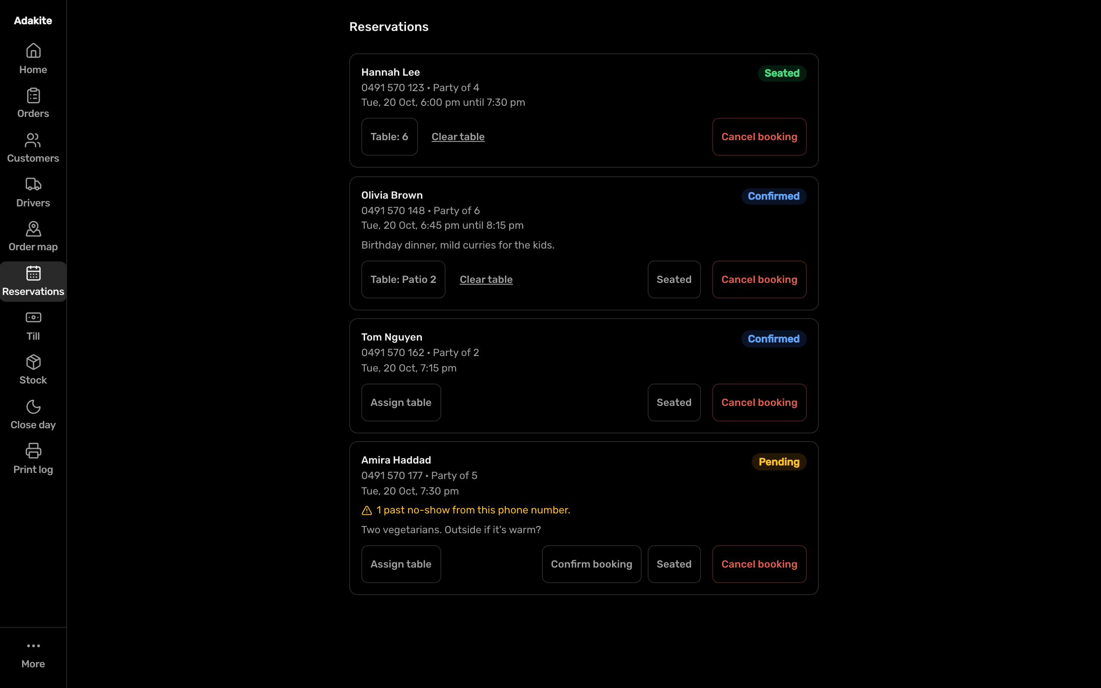
Task: Open Table: Patio 2 selector
Action: [403, 279]
